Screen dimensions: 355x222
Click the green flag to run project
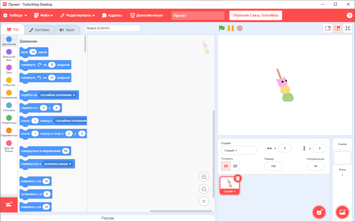click(222, 28)
